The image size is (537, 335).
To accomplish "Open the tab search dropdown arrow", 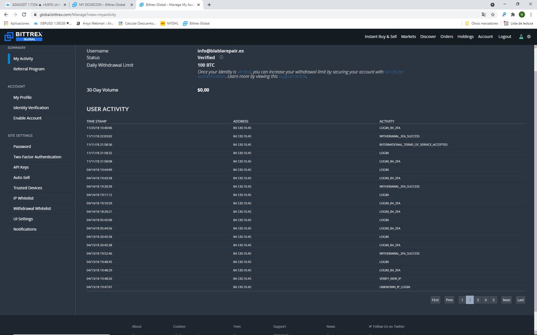I will (x=493, y=4).
